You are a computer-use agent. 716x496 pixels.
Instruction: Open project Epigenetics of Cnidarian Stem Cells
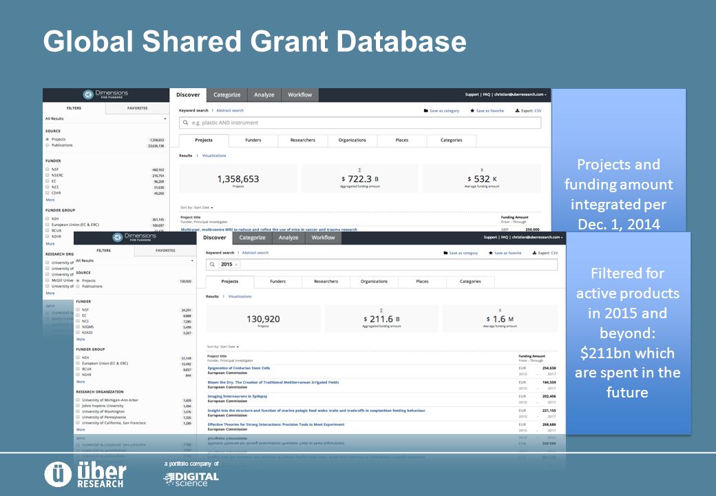(239, 368)
